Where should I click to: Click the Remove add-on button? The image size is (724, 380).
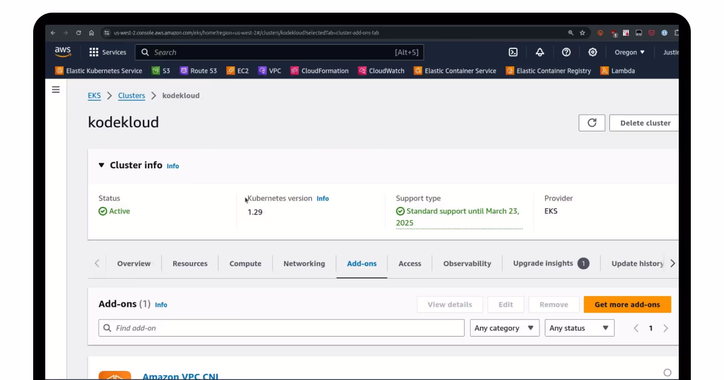(554, 305)
